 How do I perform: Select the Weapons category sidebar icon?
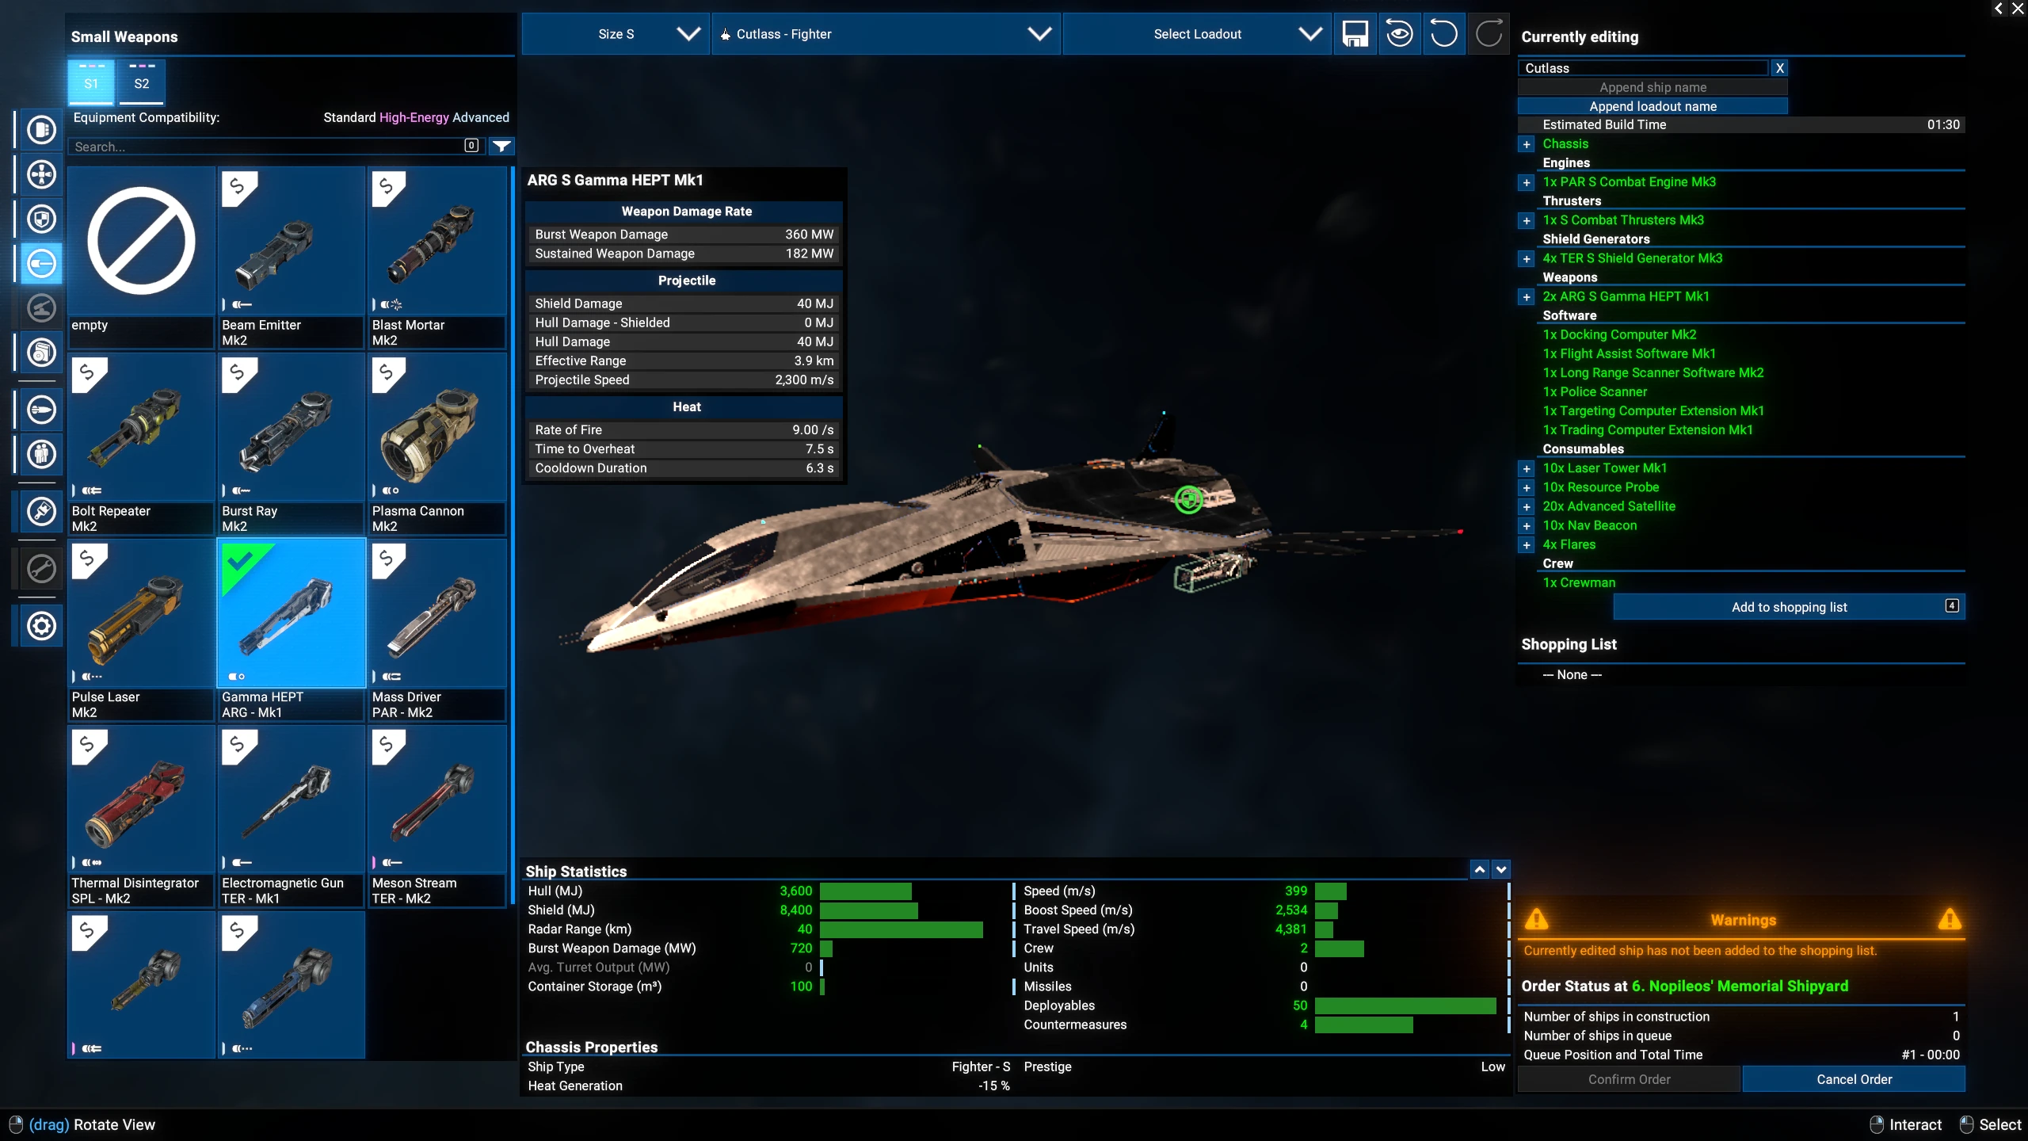[41, 263]
